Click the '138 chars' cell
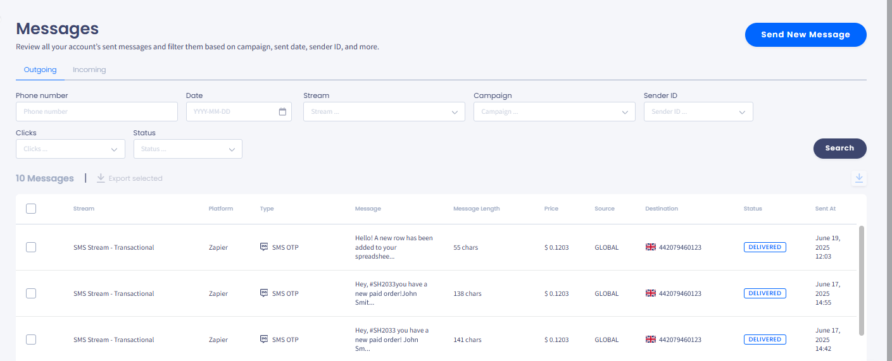Screen dimensions: 892x361 pyautogui.click(x=467, y=293)
